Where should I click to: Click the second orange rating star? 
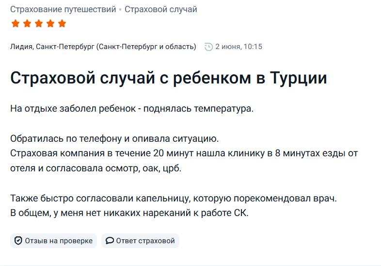coord(27,24)
